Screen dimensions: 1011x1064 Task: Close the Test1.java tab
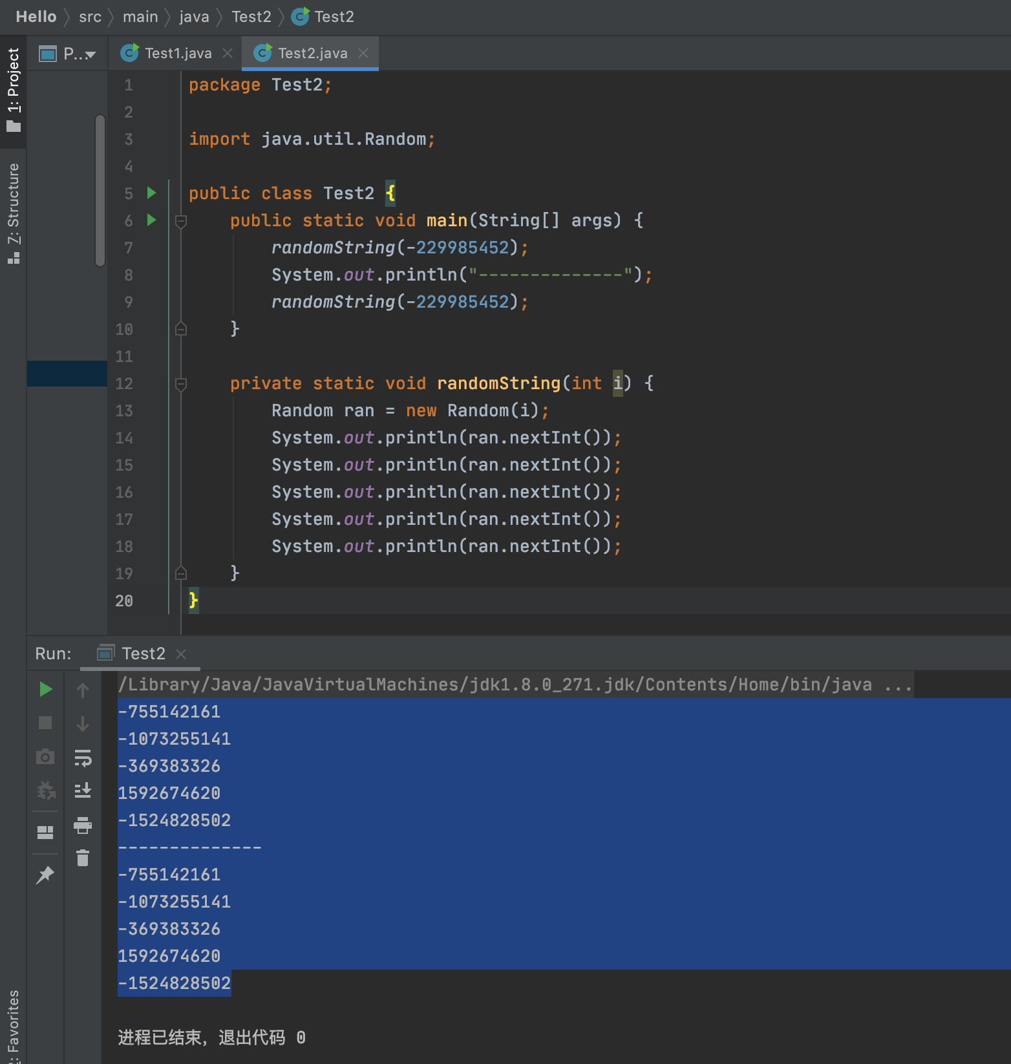coord(228,53)
